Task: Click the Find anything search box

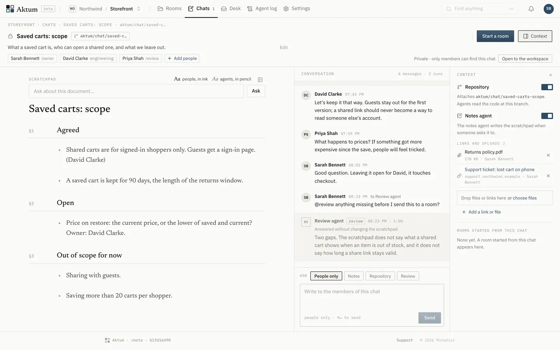Action: [x=480, y=9]
